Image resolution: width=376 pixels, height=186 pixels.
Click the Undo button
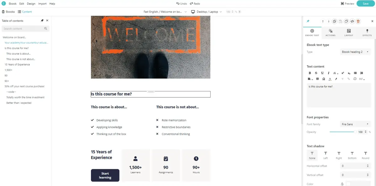coord(181,4)
